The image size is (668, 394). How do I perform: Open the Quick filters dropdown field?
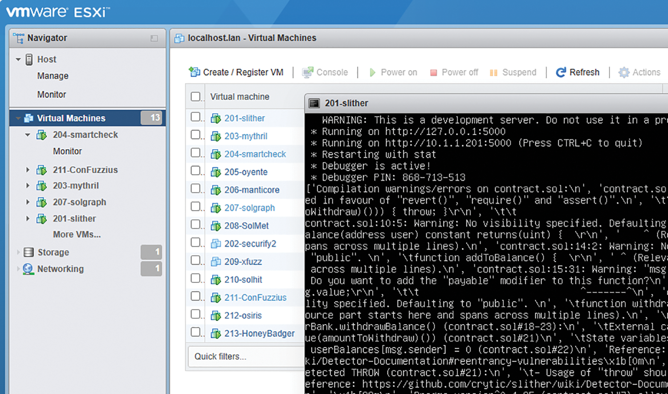pyautogui.click(x=245, y=357)
